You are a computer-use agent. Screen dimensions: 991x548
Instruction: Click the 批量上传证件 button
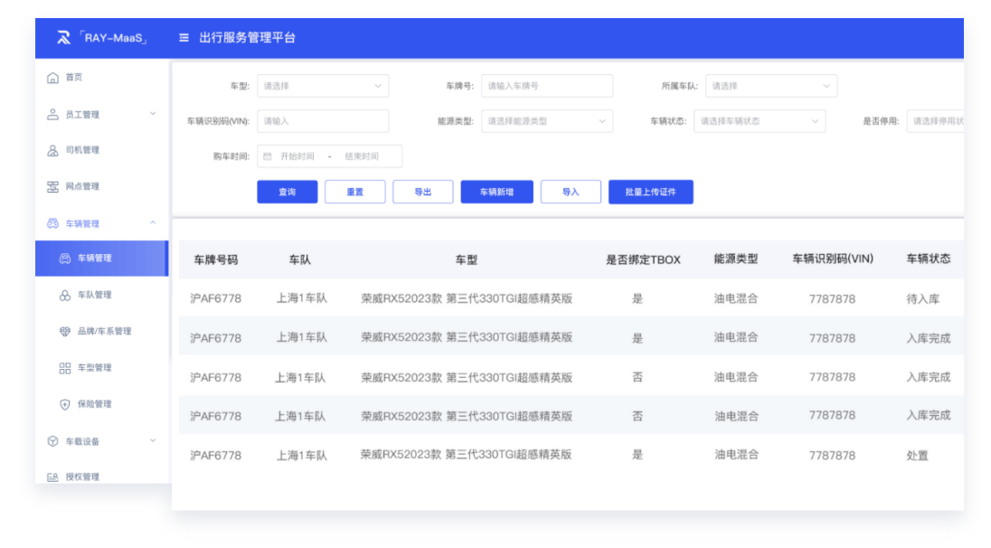click(x=650, y=192)
